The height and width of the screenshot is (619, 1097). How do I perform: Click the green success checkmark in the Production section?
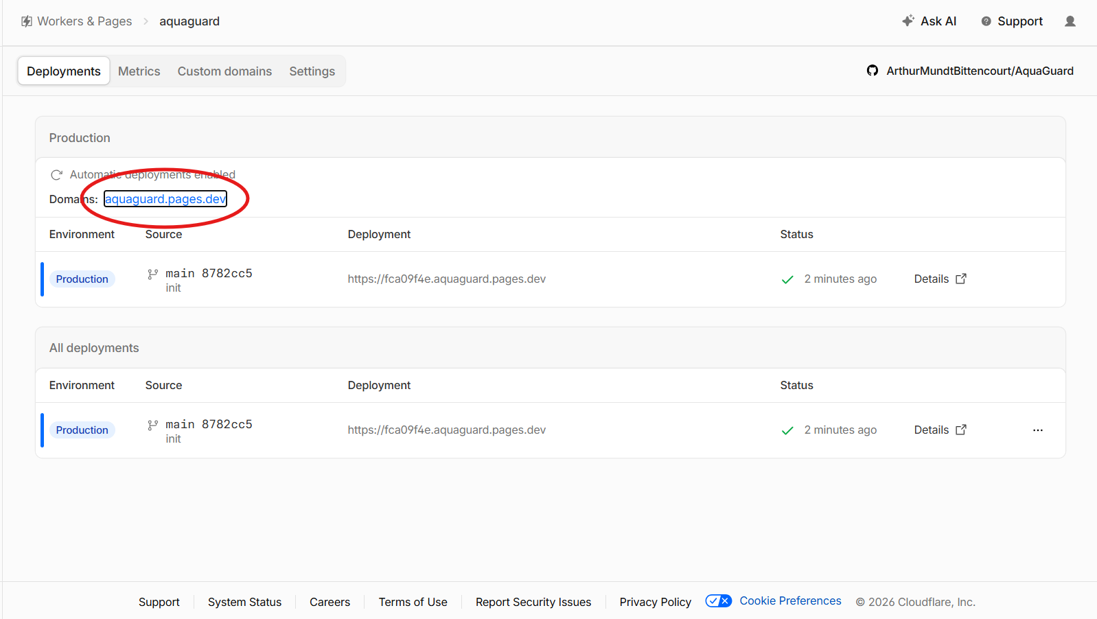[x=787, y=279]
